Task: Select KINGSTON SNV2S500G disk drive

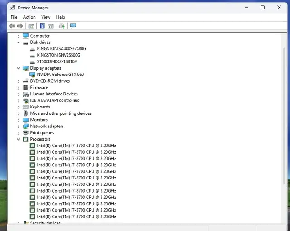Action: point(58,55)
